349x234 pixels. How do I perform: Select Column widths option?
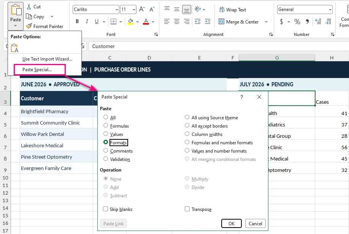click(187, 134)
